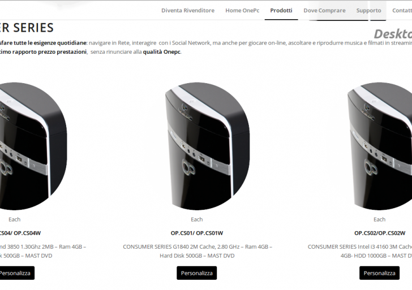412x290 pixels.
Task: Click the Contatti navigation link
Action: pos(402,11)
